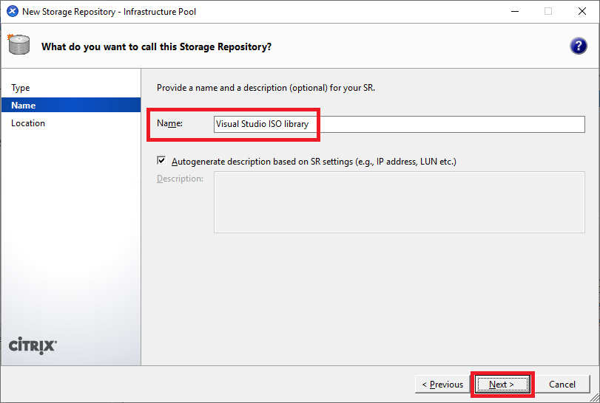Click the XenCenter app icon in title bar
600x403 pixels.
tap(12, 12)
